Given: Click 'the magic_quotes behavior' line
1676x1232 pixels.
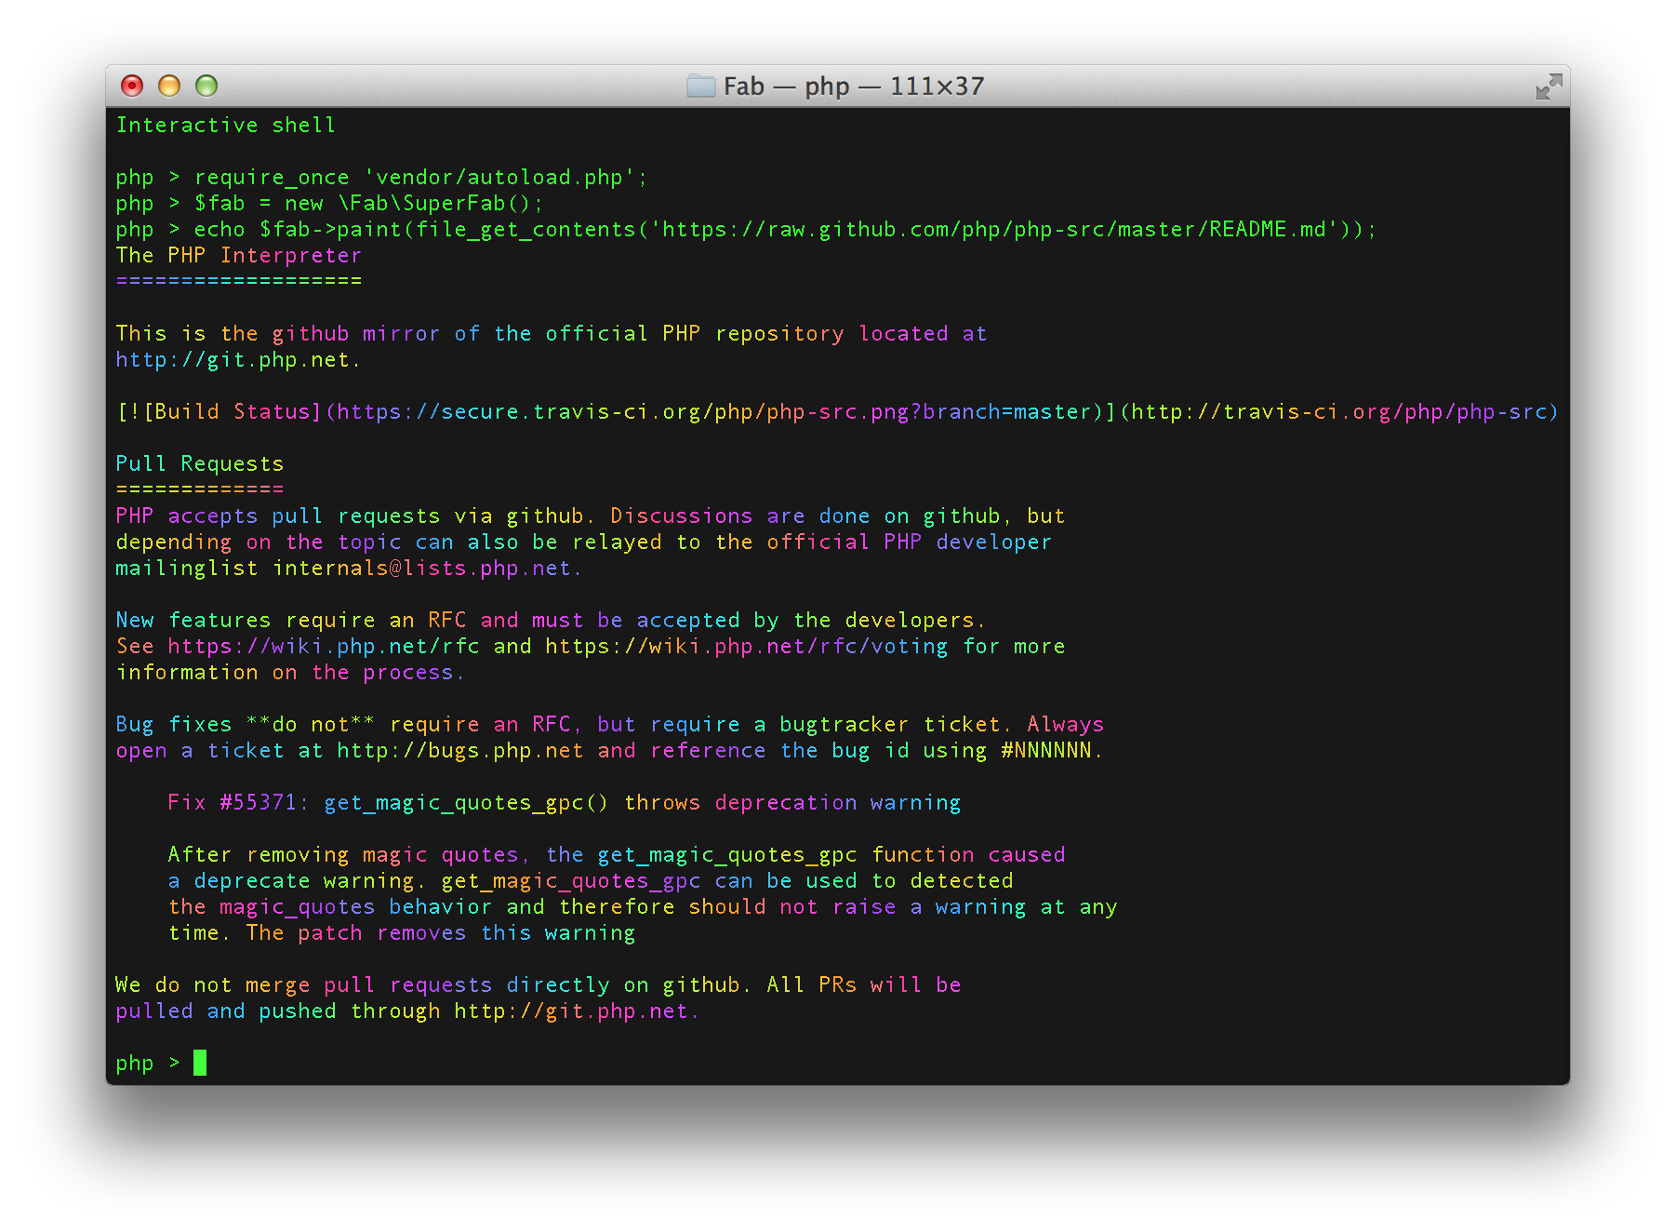Looking at the screenshot, I should (642, 907).
